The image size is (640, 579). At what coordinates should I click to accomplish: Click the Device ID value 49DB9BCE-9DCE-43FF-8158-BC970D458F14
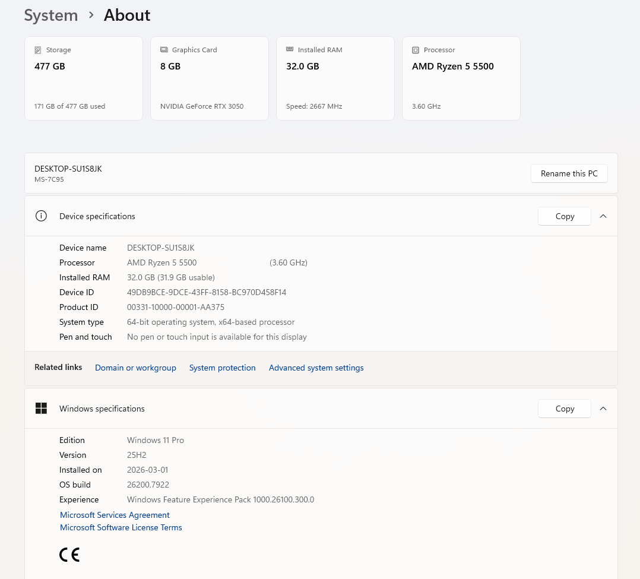point(207,292)
